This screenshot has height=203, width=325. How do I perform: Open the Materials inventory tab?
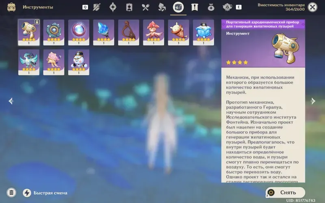click(162, 7)
